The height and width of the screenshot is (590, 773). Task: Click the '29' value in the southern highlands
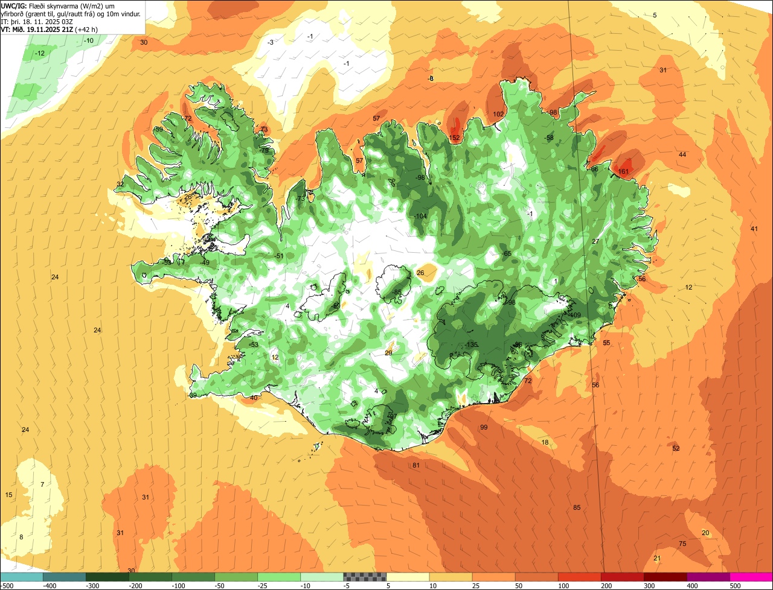point(388,353)
